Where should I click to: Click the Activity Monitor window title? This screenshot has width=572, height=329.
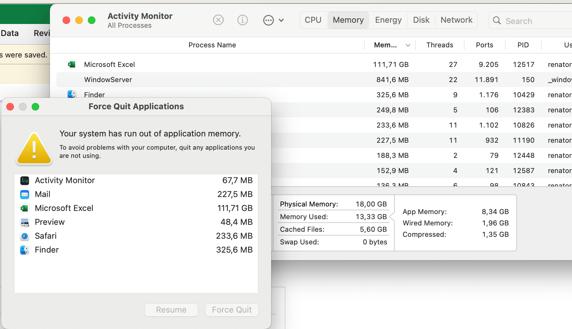click(140, 16)
